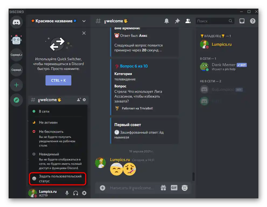Screen dimensions: 267x207
Task: Click Категория телевидение field
Action: click(125, 76)
